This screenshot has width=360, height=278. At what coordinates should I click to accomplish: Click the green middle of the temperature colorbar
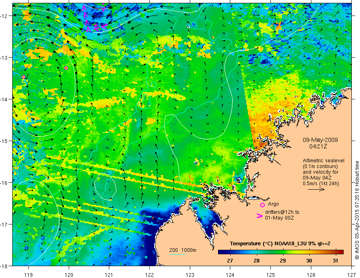tap(281, 252)
